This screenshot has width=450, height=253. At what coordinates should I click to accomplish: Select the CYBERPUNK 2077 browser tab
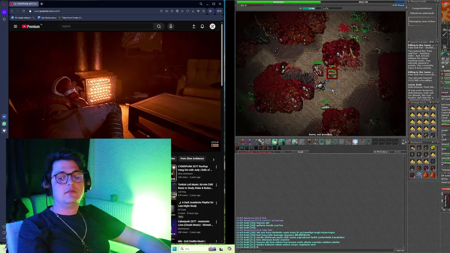tap(23, 4)
